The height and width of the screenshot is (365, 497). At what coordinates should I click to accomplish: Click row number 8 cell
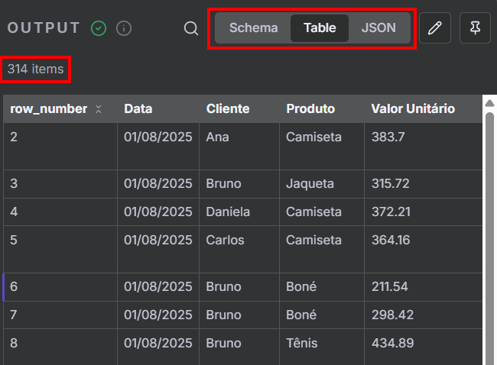pos(60,347)
